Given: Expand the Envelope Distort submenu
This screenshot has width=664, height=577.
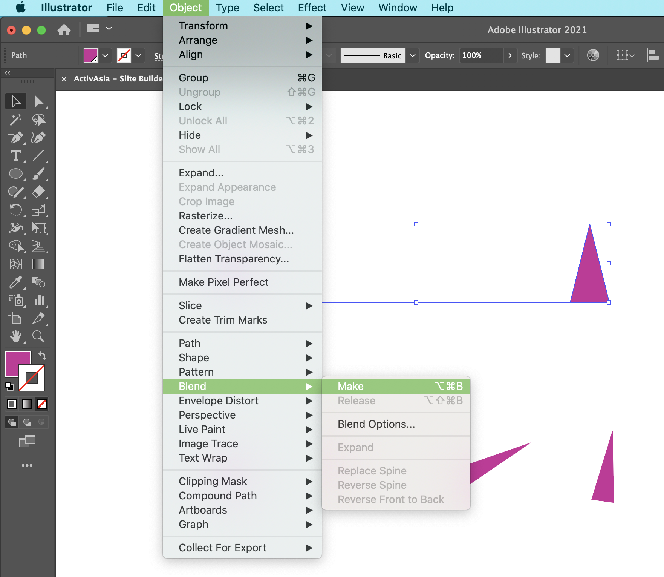Looking at the screenshot, I should 242,401.
